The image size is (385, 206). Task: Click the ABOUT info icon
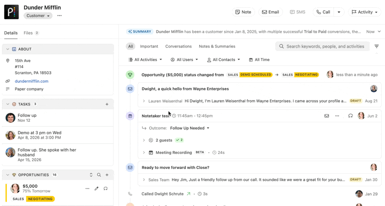pyautogui.click(x=14, y=49)
